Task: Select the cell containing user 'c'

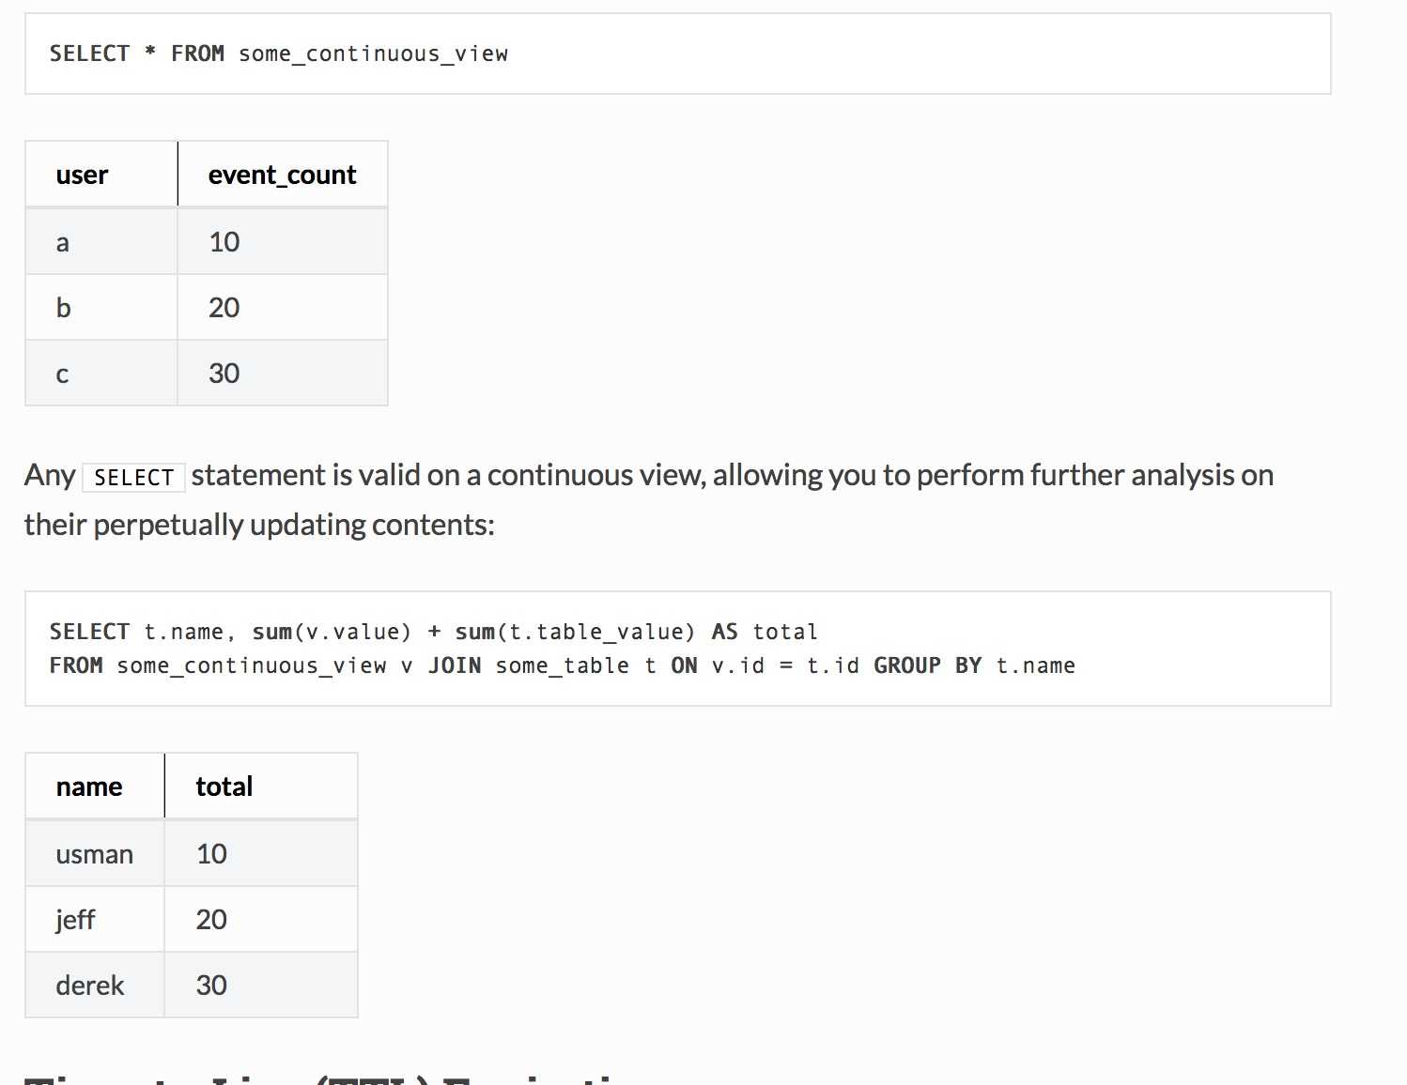Action: point(101,374)
